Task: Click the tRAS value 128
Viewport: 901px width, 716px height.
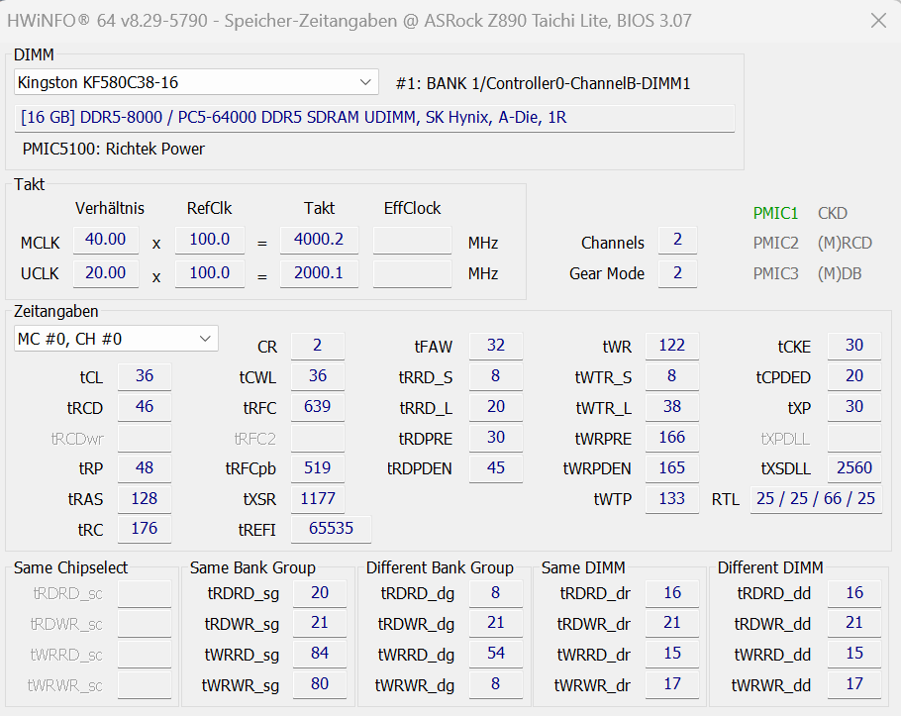Action: [145, 499]
